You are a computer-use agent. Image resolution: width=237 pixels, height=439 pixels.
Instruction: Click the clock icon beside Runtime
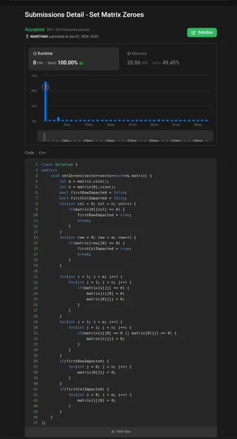pyautogui.click(x=35, y=54)
